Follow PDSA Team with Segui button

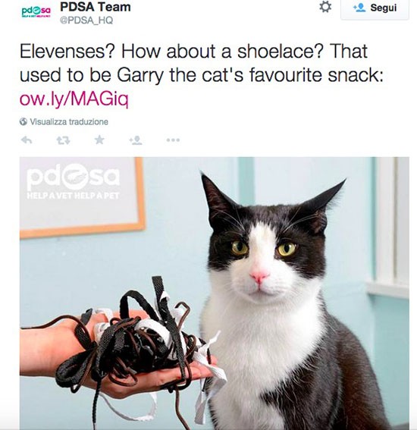[375, 9]
